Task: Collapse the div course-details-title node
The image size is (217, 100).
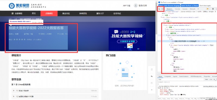Action: (x=164, y=25)
